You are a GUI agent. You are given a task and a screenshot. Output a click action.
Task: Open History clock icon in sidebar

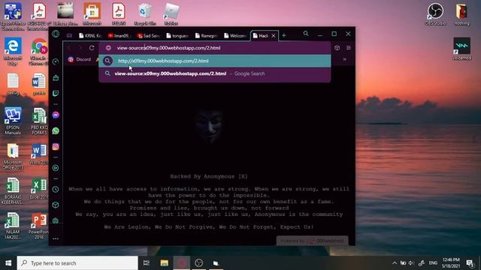coord(56,189)
